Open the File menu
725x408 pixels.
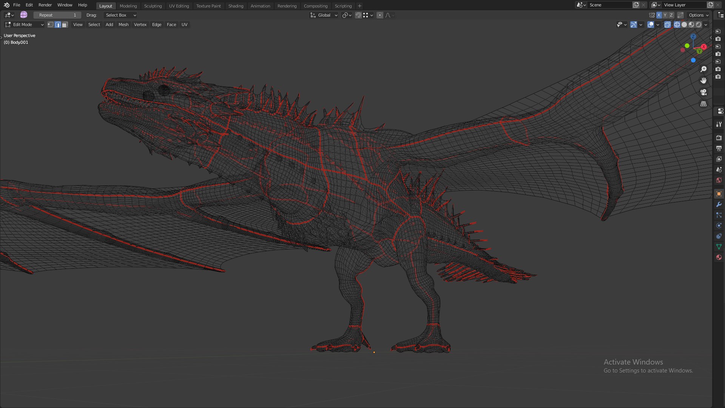pyautogui.click(x=17, y=5)
